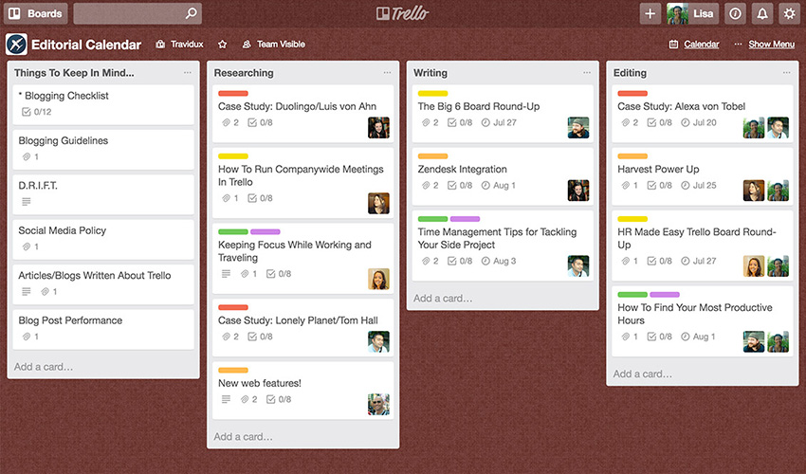Add a card to Writing list

click(443, 299)
